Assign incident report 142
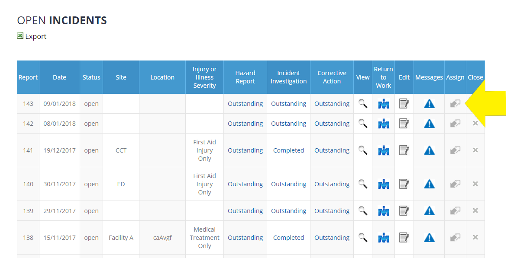The image size is (517, 258). tap(455, 123)
